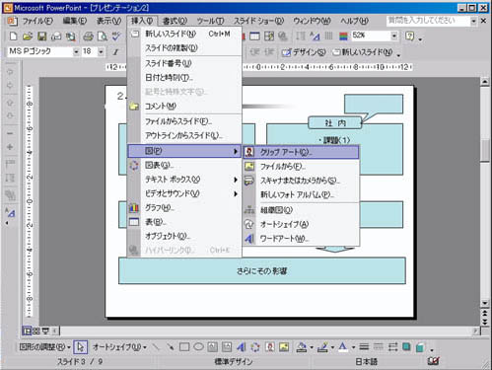
Task: Click the Insert WordArt icon in drawing toolbar
Action: 242,347
